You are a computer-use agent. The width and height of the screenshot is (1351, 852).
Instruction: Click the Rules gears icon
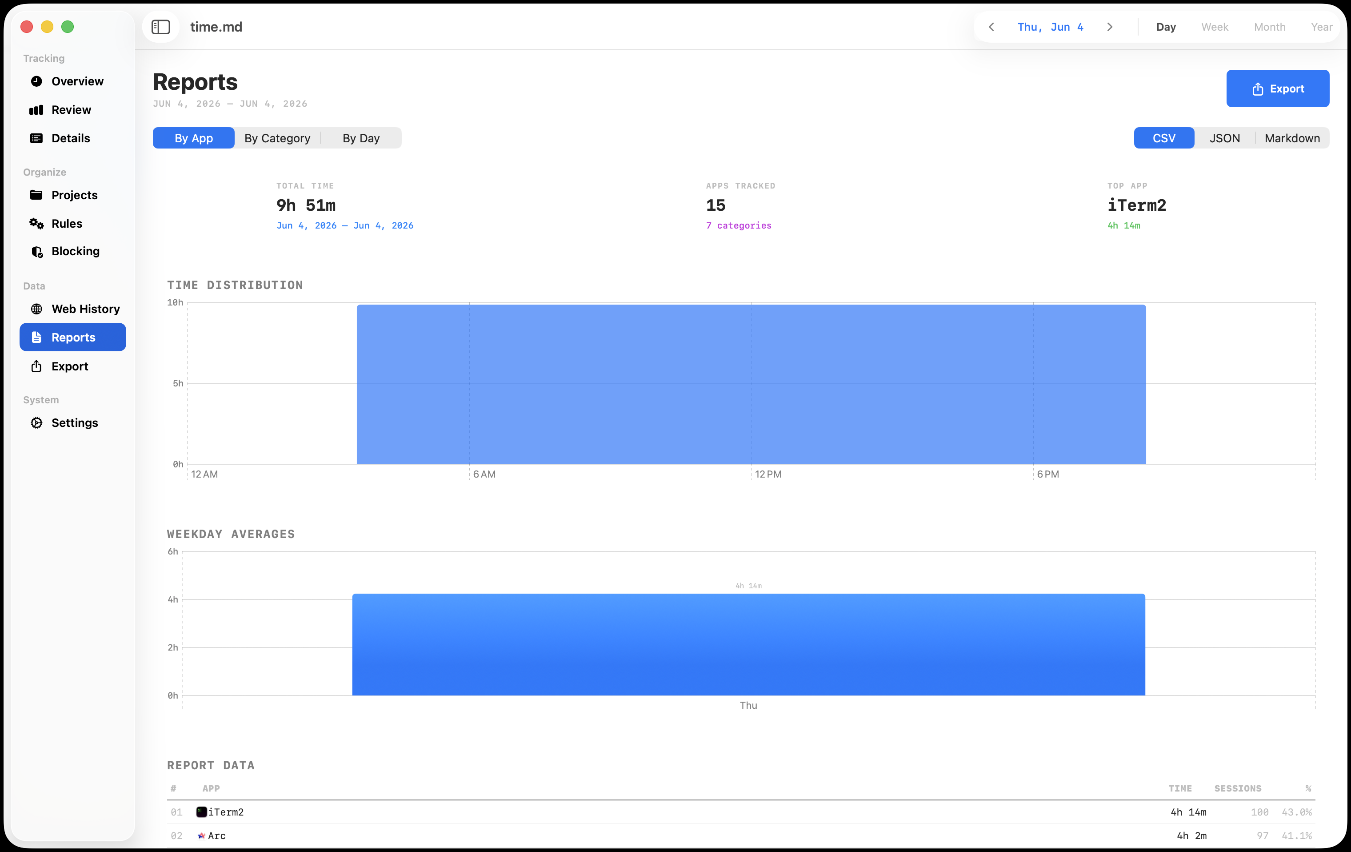point(36,223)
